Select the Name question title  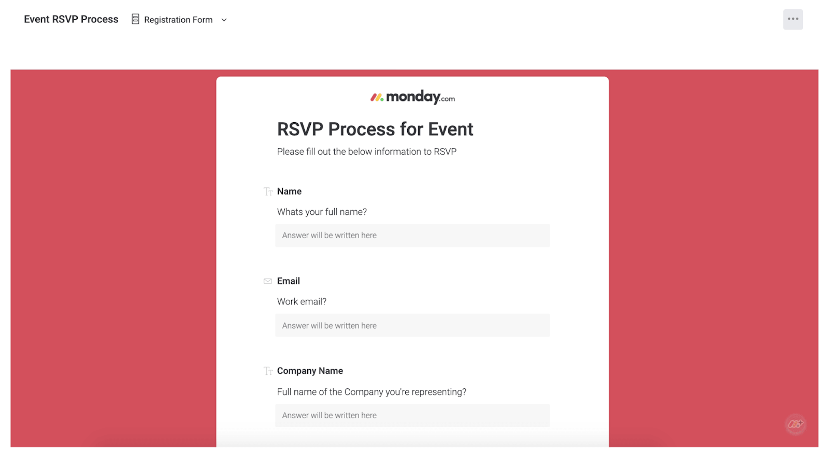[x=289, y=192]
